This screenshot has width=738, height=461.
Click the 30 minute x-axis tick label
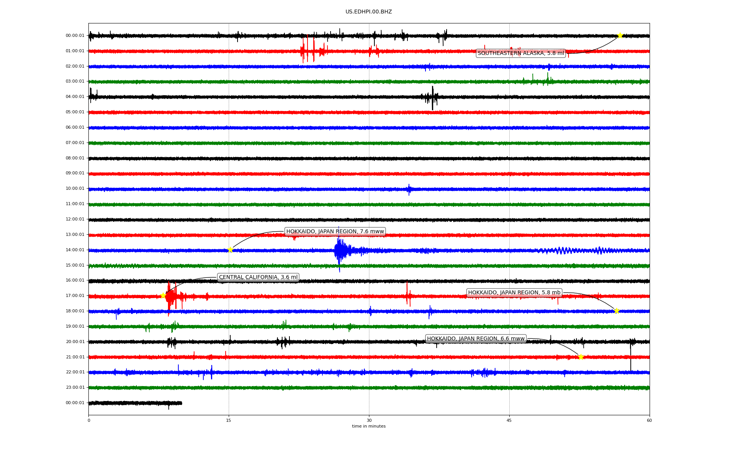[x=369, y=420]
